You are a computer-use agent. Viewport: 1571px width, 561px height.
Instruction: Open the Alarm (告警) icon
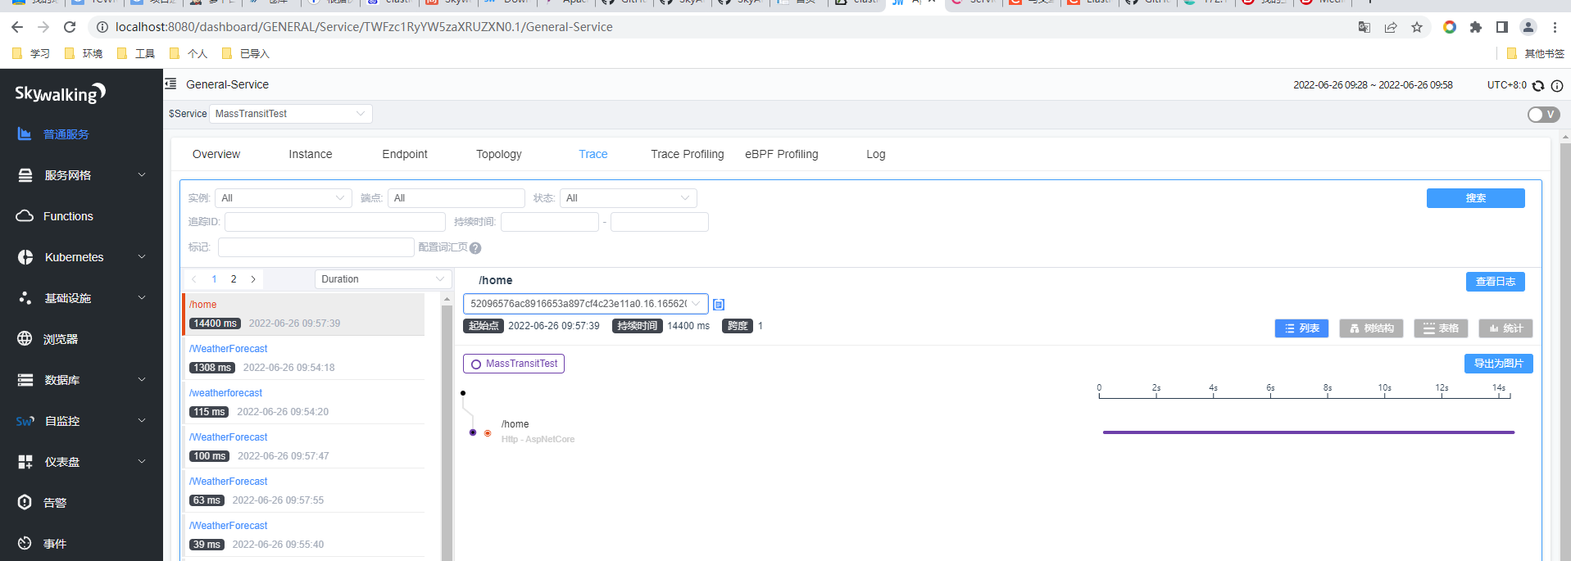pyautogui.click(x=25, y=503)
